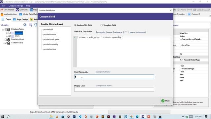Toggle the Database Views checkbox

click(x=6, y=40)
